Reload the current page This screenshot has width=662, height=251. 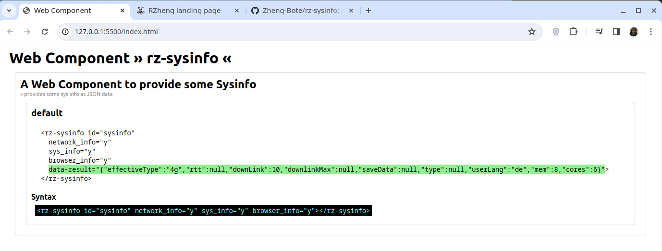pos(45,32)
